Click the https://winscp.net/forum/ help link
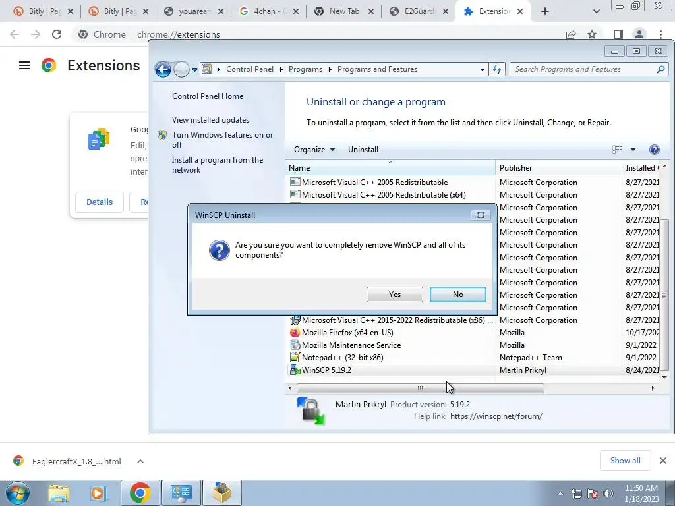 (x=496, y=416)
